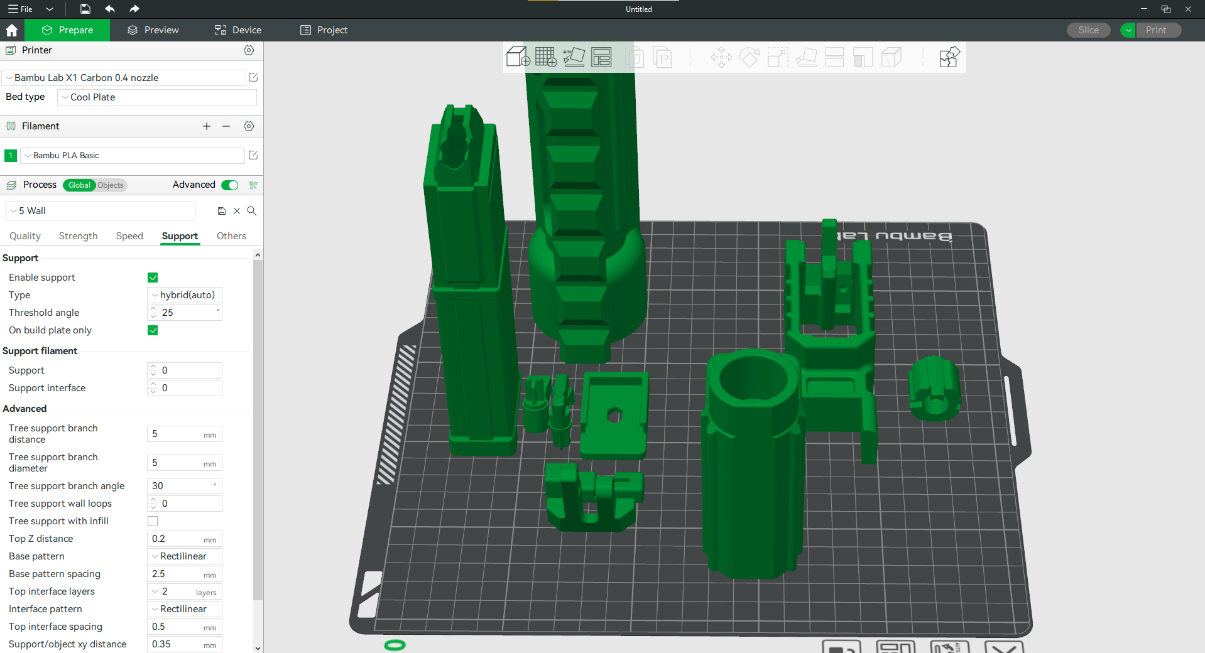Open the Strength settings tab
This screenshot has height=653, width=1205.
(x=79, y=236)
